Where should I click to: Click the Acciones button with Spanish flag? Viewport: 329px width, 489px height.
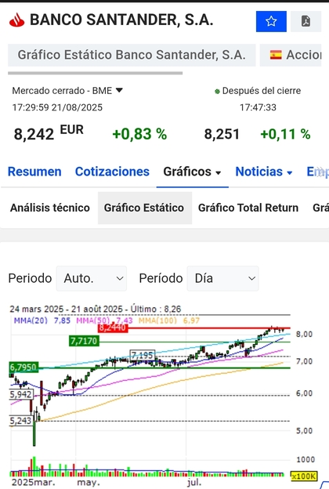(291, 55)
